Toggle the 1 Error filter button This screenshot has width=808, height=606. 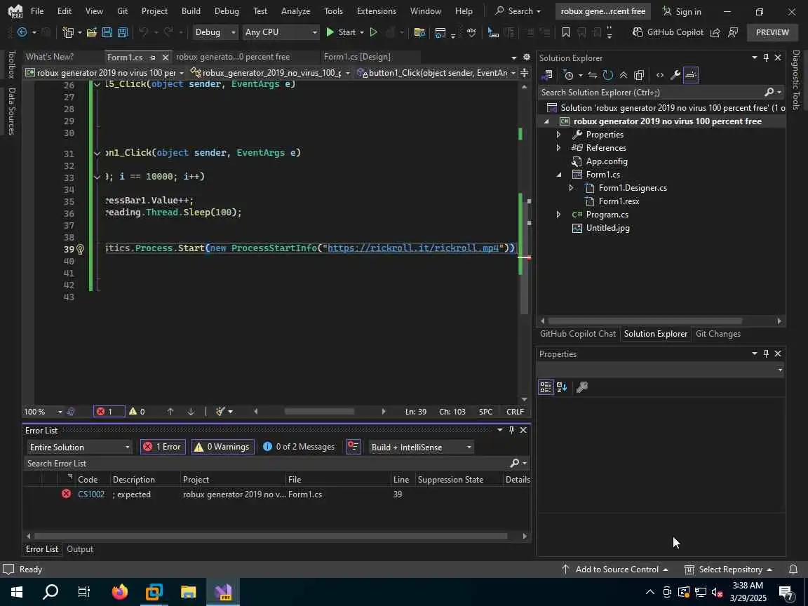click(162, 447)
